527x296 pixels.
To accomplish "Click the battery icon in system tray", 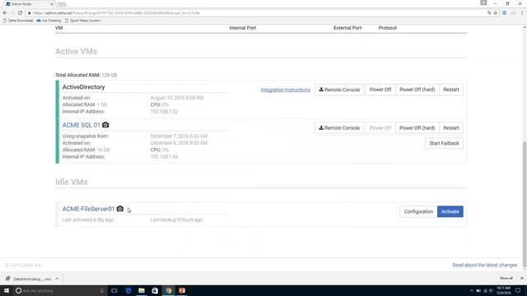I will coord(478,290).
